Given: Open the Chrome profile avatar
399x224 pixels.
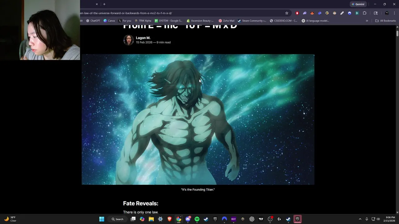Looking at the screenshot, I should (x=387, y=13).
